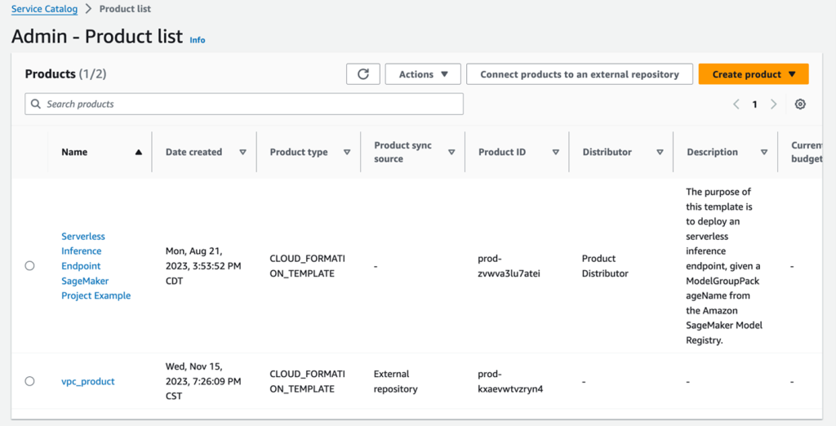This screenshot has width=836, height=426.
Task: Sort by Product type column
Action: coord(347,153)
